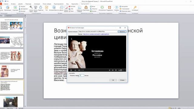Click the zoom slider in status bar

[188, 108]
